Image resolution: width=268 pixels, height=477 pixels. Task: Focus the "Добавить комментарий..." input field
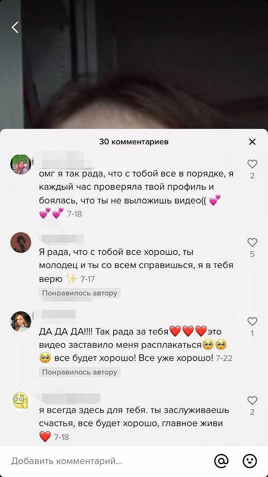(108, 461)
